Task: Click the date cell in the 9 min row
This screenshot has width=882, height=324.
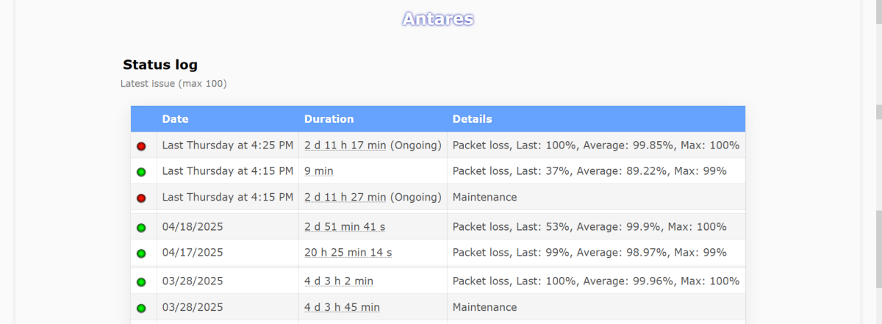Action: (x=228, y=171)
